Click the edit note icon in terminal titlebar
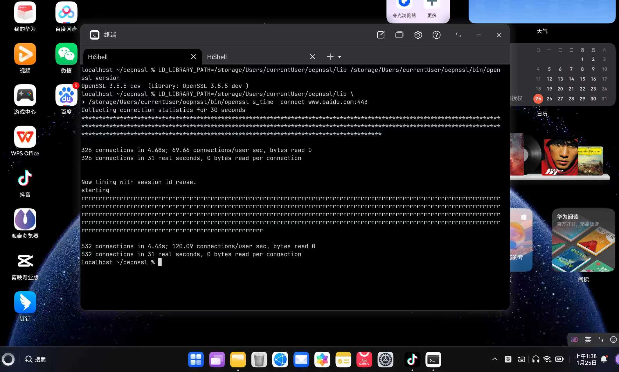The image size is (619, 372). pyautogui.click(x=381, y=35)
